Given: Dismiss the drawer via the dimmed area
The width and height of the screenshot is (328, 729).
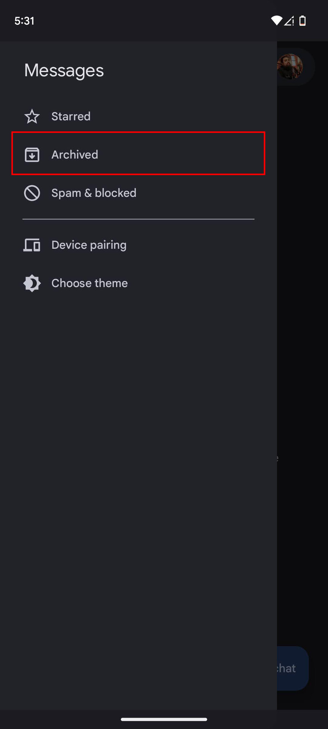Looking at the screenshot, I should [x=302, y=342].
